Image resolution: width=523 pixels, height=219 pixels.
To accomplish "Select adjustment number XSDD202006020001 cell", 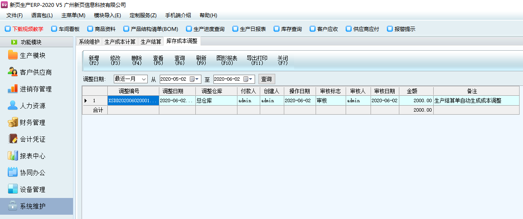I will 133,100.
